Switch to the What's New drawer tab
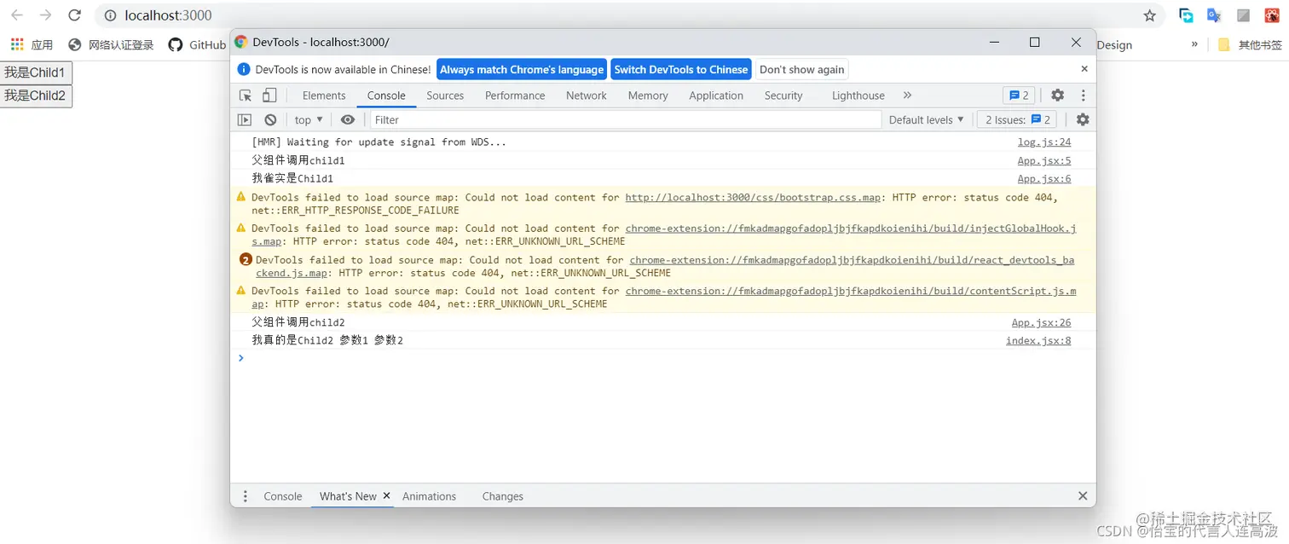The image size is (1289, 544). click(348, 496)
